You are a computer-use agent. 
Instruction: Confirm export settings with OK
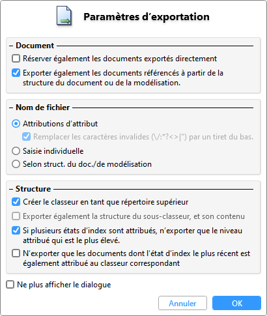click(236, 303)
